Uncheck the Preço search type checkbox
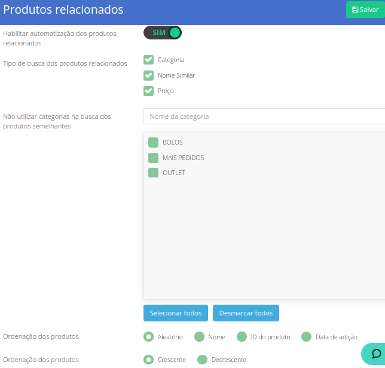The image size is (385, 368). pos(149,91)
